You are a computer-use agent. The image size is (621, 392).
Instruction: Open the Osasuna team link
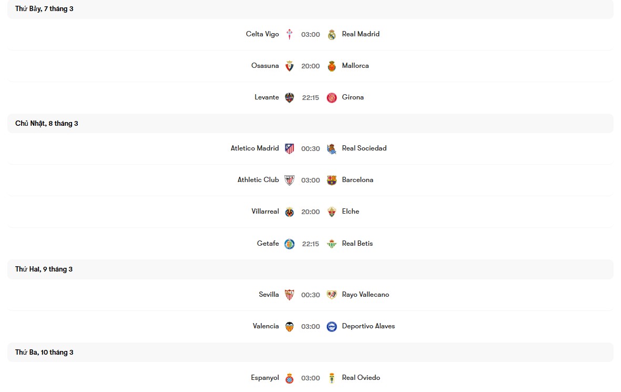click(265, 66)
